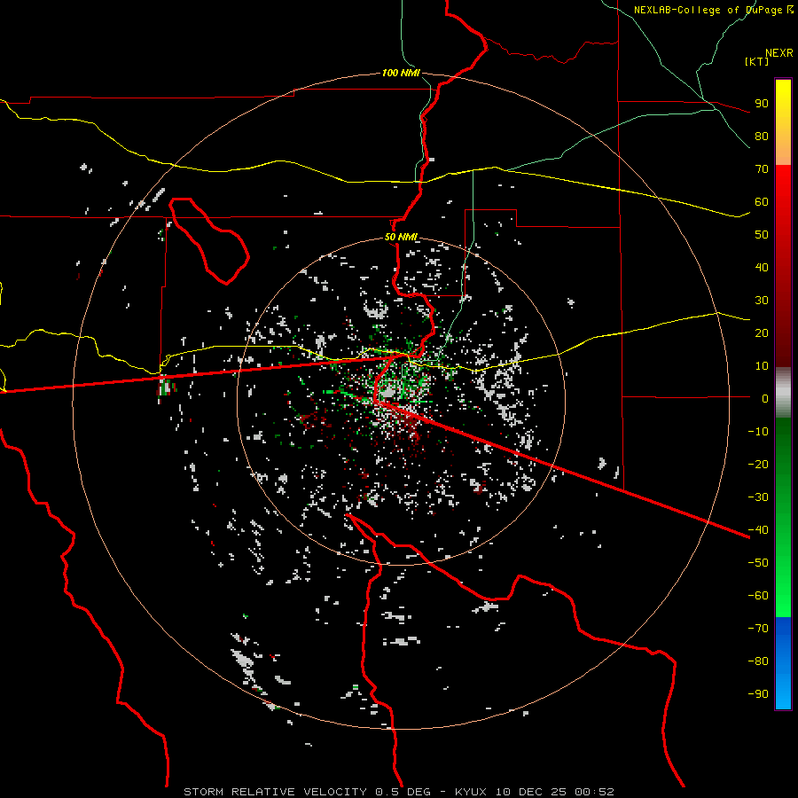798x798 pixels.
Task: Click the 50 value on the color scale
Action: (762, 235)
